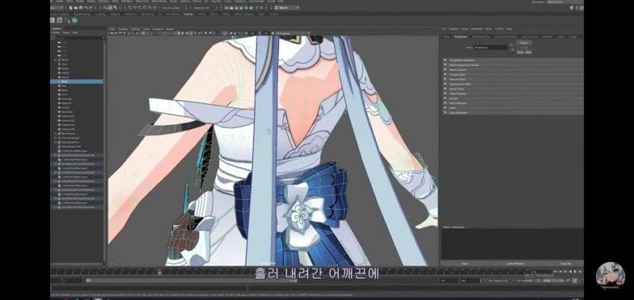Start IPR render icon
634x300 pixels.
click(236, 7)
